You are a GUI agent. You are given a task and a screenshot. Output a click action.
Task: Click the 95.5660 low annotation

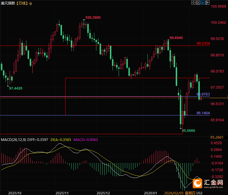[188, 131]
